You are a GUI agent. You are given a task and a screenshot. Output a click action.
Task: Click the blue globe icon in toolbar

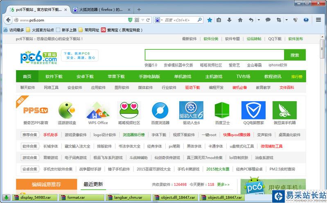[306, 20]
